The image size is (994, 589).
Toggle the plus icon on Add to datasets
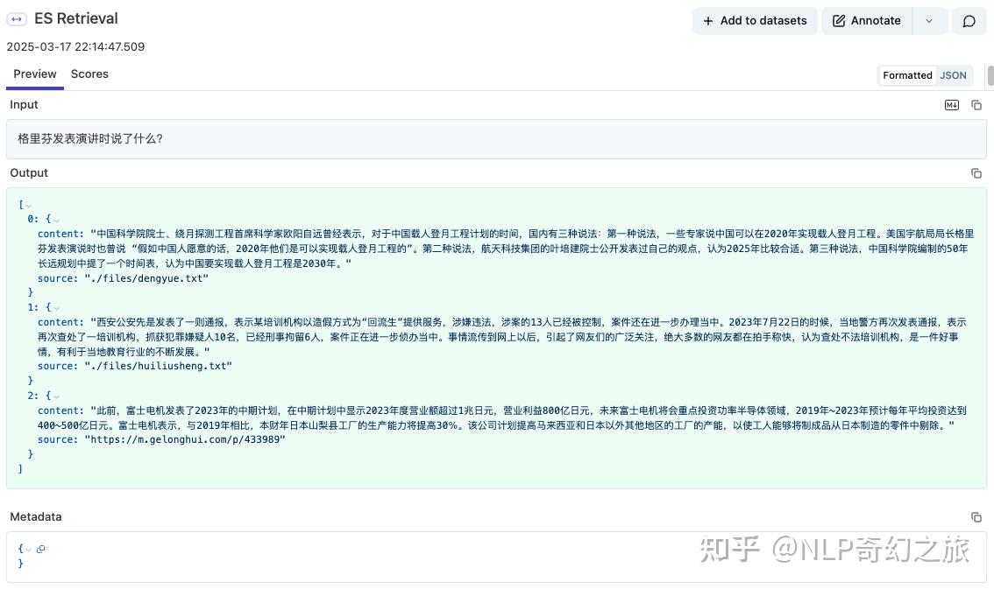coord(708,20)
